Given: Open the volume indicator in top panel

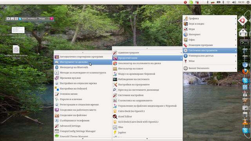Looking at the screenshot, I should pos(234,2).
